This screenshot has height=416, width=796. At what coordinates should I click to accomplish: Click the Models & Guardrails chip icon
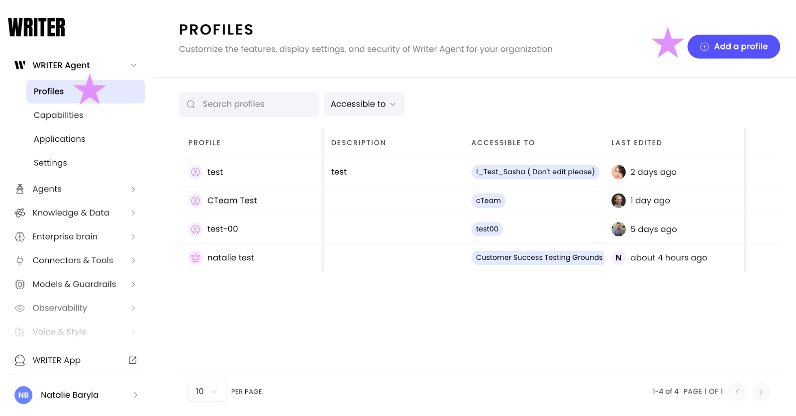(x=20, y=284)
